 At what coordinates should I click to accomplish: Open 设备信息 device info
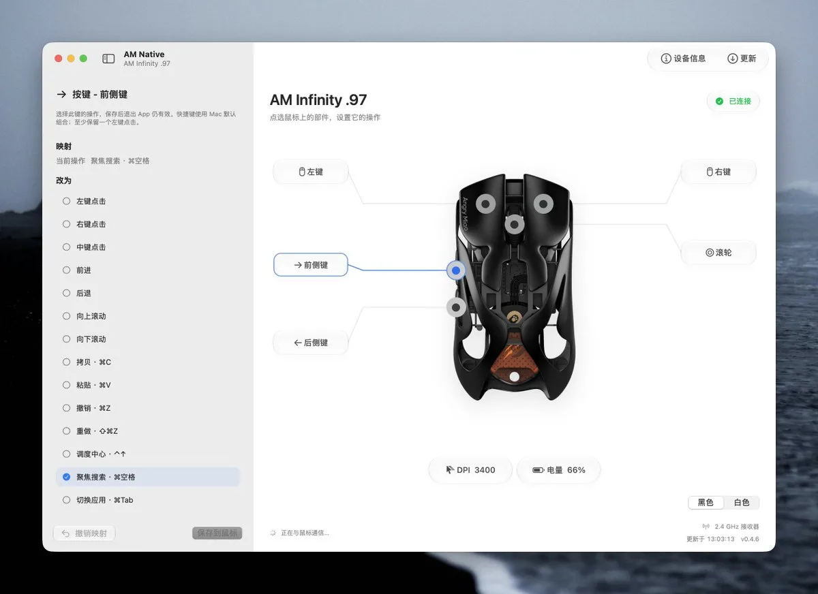coord(683,59)
